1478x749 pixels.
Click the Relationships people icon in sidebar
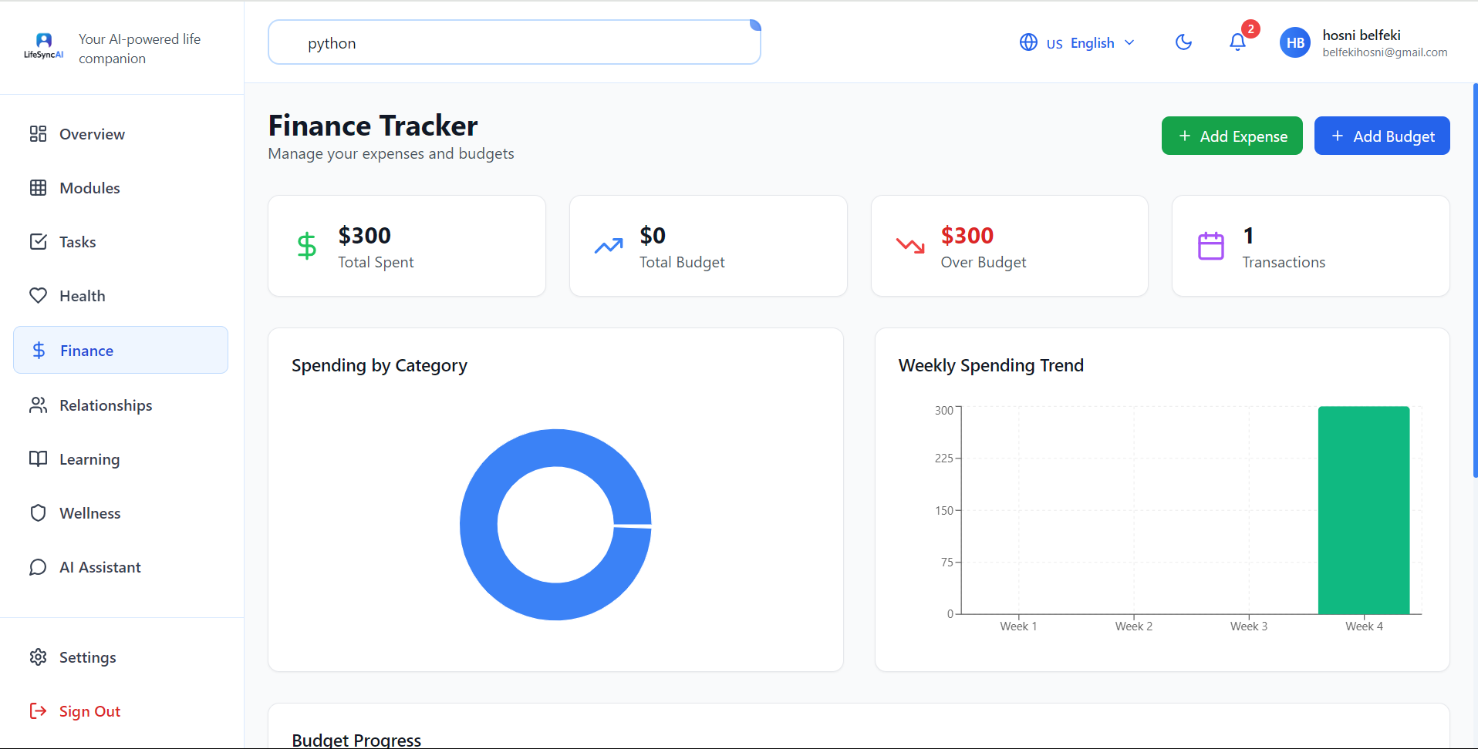tap(38, 405)
